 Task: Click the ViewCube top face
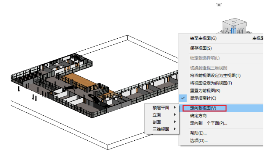tap(234, 22)
